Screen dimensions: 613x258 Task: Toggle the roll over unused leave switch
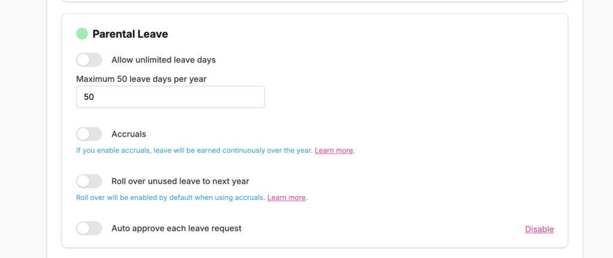[89, 181]
